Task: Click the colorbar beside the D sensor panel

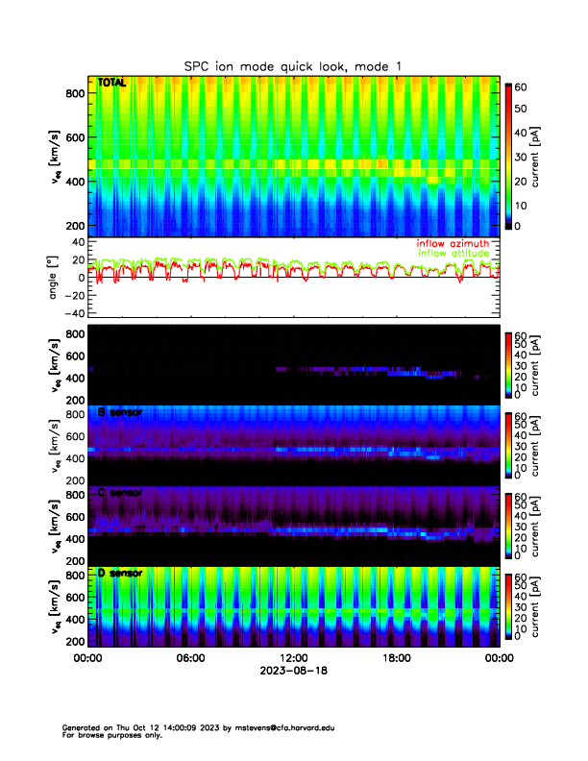Action: click(x=508, y=605)
